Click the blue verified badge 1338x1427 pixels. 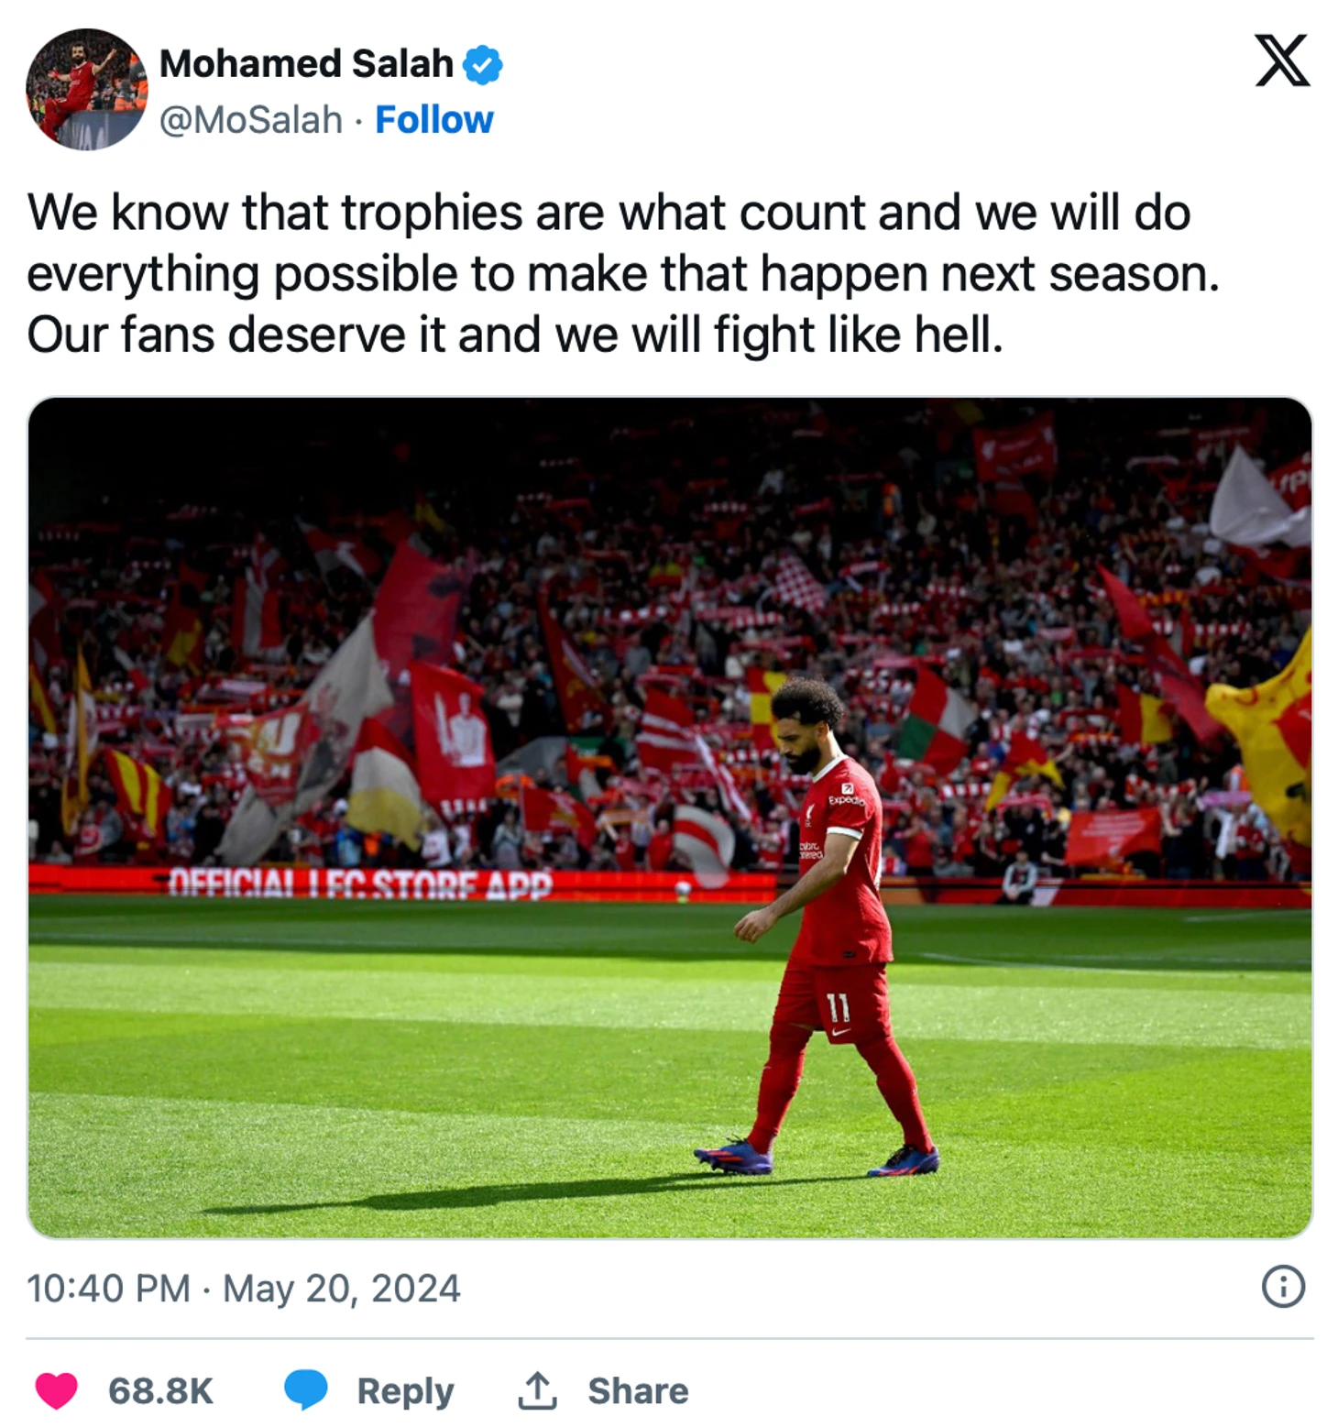coord(482,65)
